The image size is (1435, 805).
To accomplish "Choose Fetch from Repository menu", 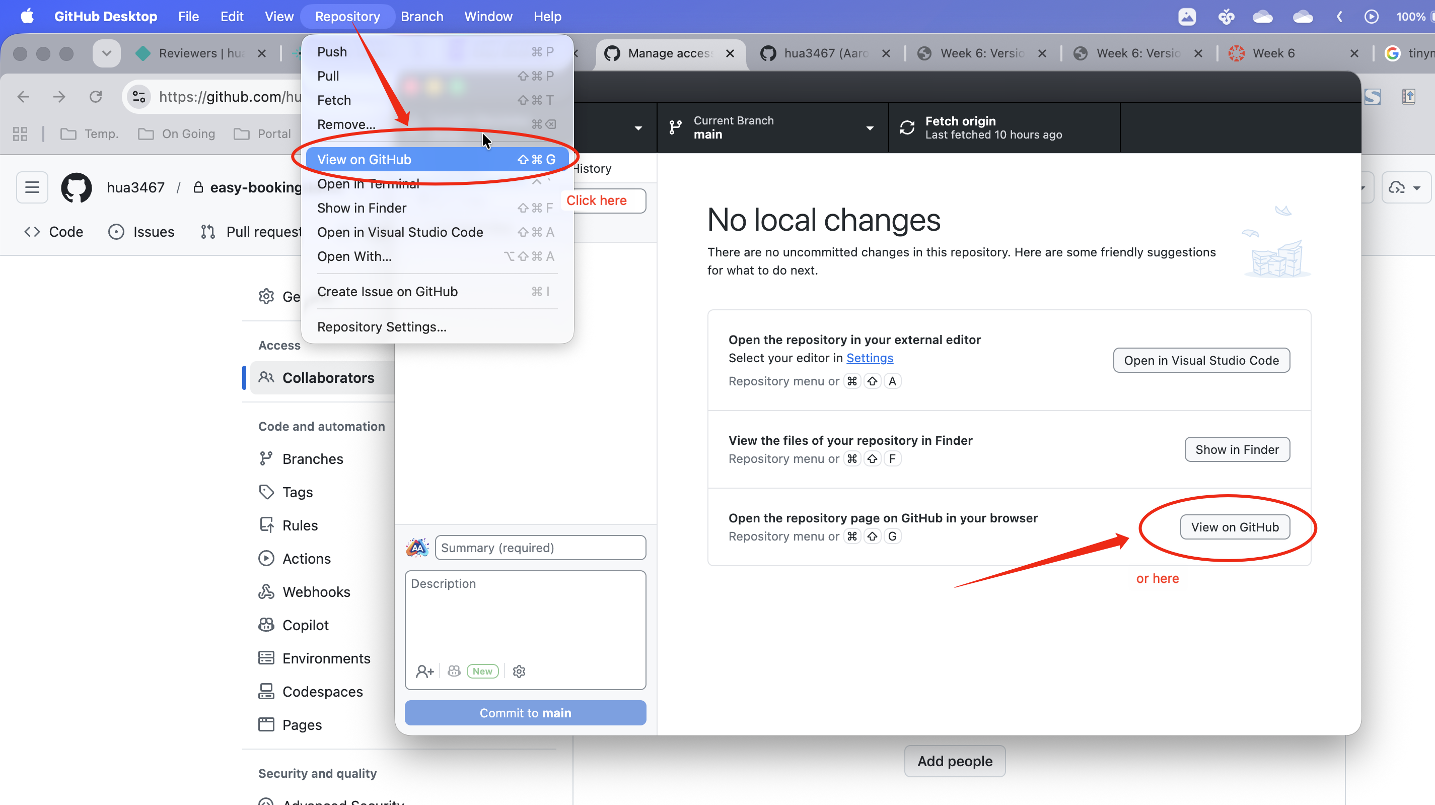I will 436,100.
